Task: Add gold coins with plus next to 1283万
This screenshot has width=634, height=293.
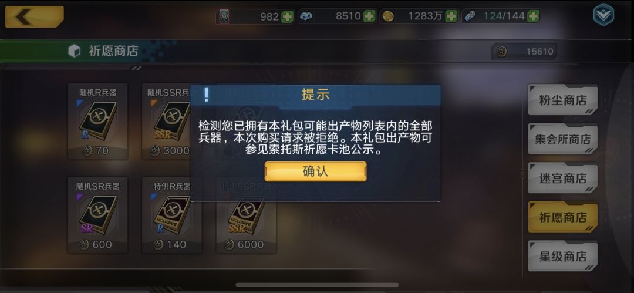Action: pos(451,16)
